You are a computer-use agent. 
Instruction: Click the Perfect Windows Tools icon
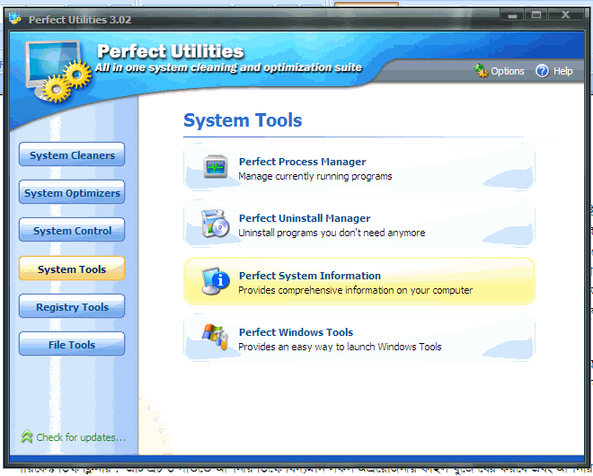[x=216, y=337]
